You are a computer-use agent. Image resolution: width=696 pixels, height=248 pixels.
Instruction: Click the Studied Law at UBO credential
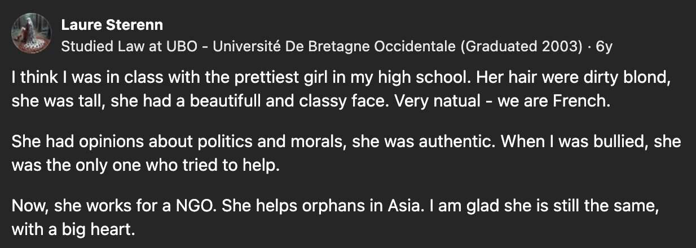pyautogui.click(x=129, y=47)
